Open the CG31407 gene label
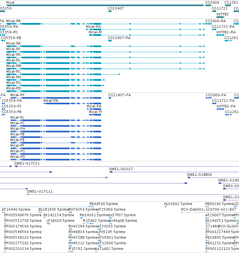 [x=116, y=8]
